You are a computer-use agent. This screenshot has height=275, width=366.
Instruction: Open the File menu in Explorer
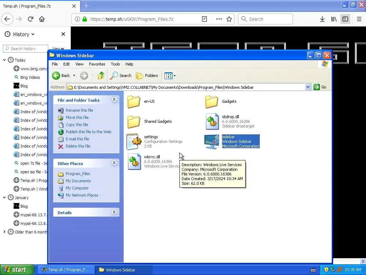point(55,64)
